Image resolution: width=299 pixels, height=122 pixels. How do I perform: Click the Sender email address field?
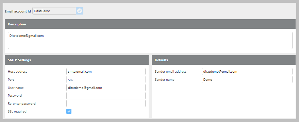pyautogui.click(x=247, y=72)
